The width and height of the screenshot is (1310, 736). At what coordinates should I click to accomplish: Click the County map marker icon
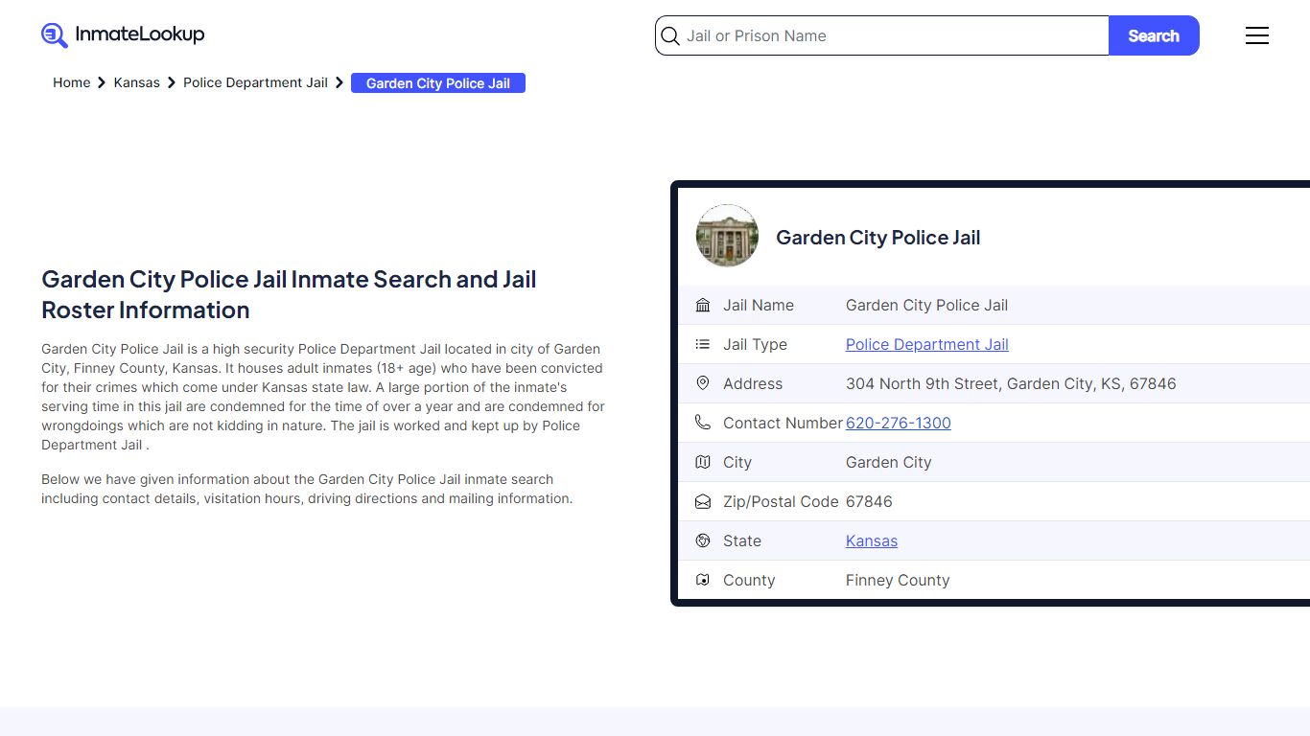pyautogui.click(x=703, y=580)
